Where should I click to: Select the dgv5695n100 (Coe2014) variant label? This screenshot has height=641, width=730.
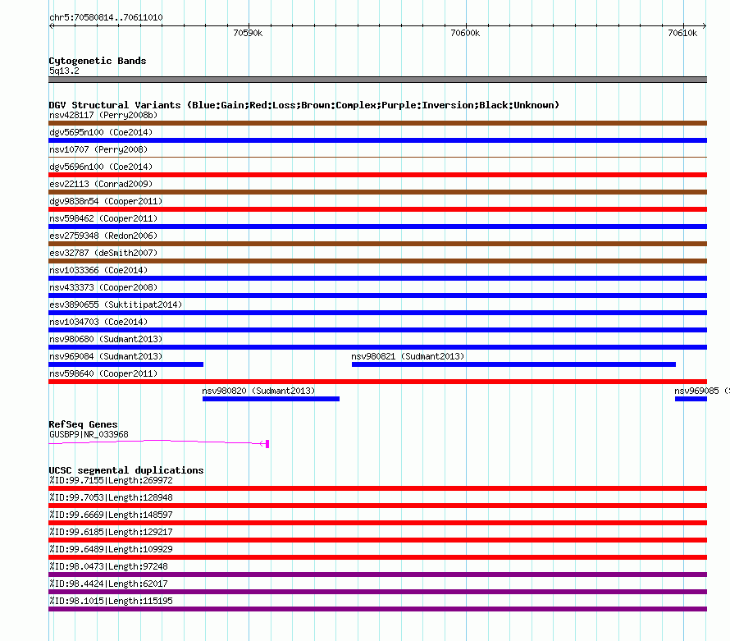[x=101, y=132]
